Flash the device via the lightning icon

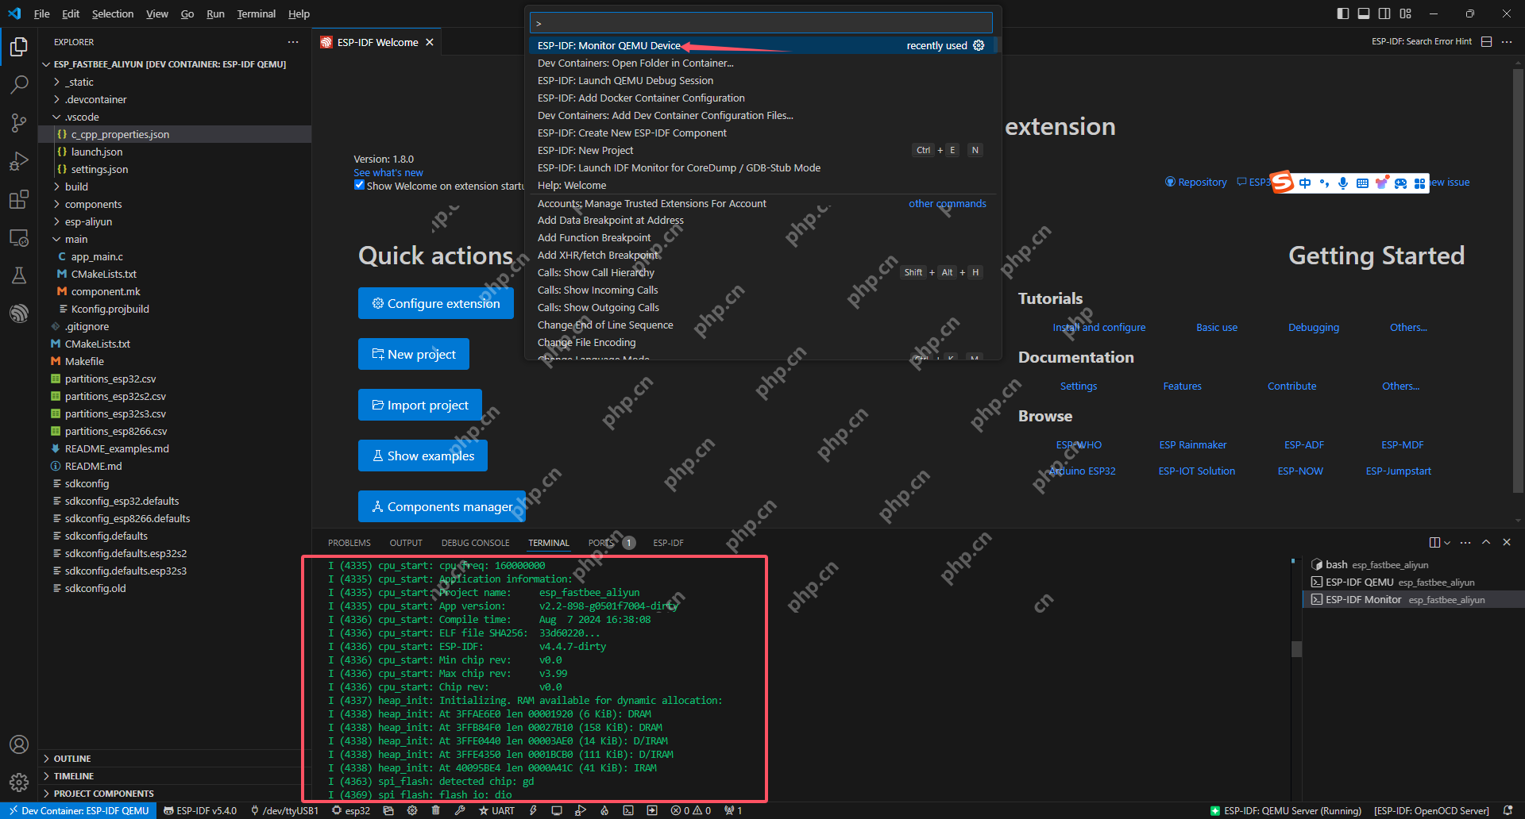(x=533, y=810)
